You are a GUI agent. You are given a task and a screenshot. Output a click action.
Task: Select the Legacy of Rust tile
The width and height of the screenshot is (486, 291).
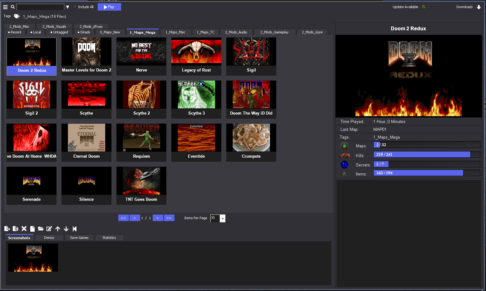click(x=196, y=57)
